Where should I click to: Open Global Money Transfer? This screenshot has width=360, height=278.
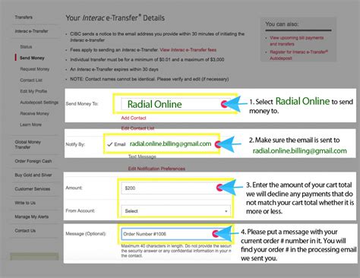point(27,144)
